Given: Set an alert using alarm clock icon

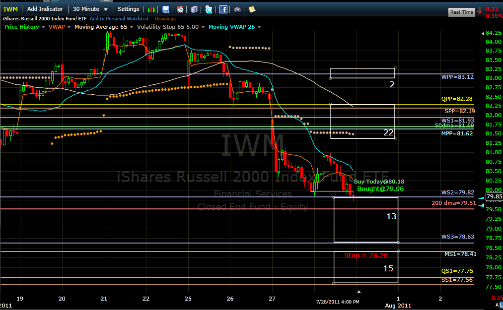Looking at the screenshot, I should coord(180,9).
